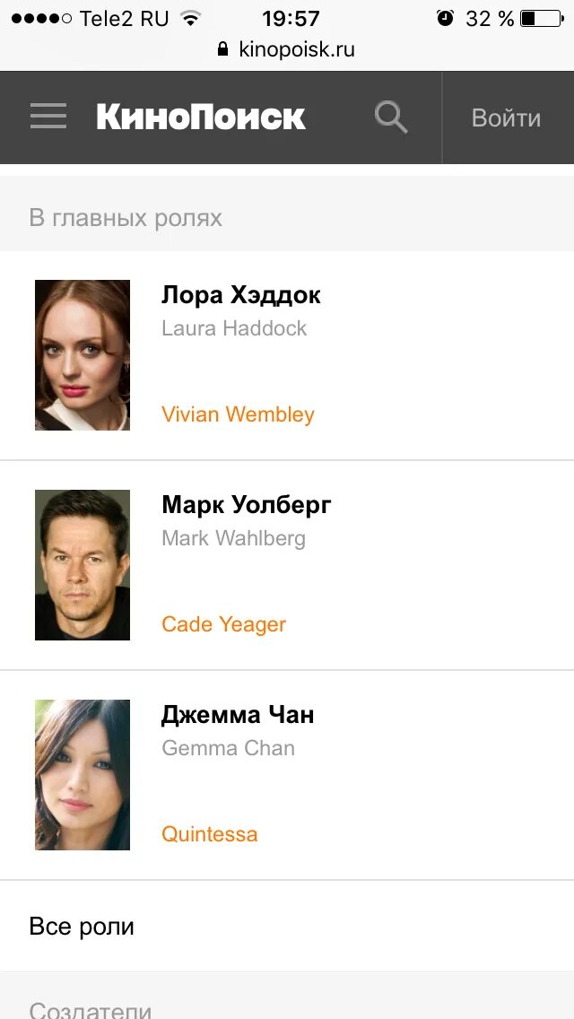Click the Войти login button
The width and height of the screenshot is (574, 1019).
tap(507, 118)
